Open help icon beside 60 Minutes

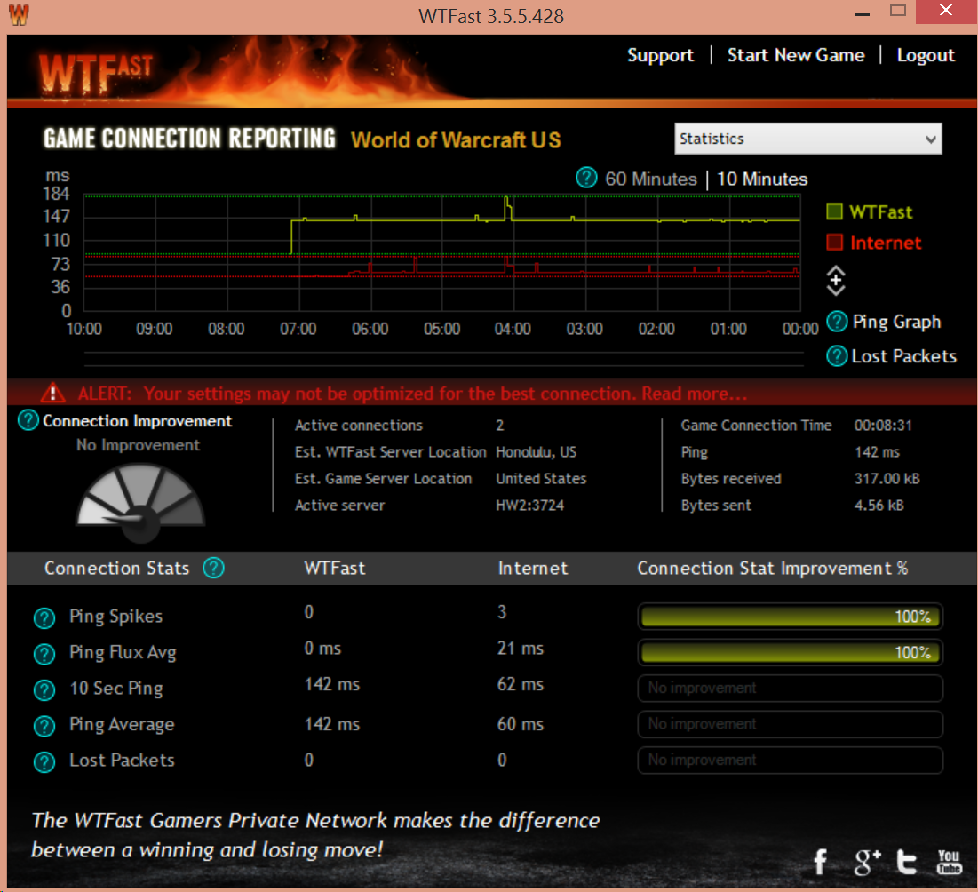pos(585,178)
